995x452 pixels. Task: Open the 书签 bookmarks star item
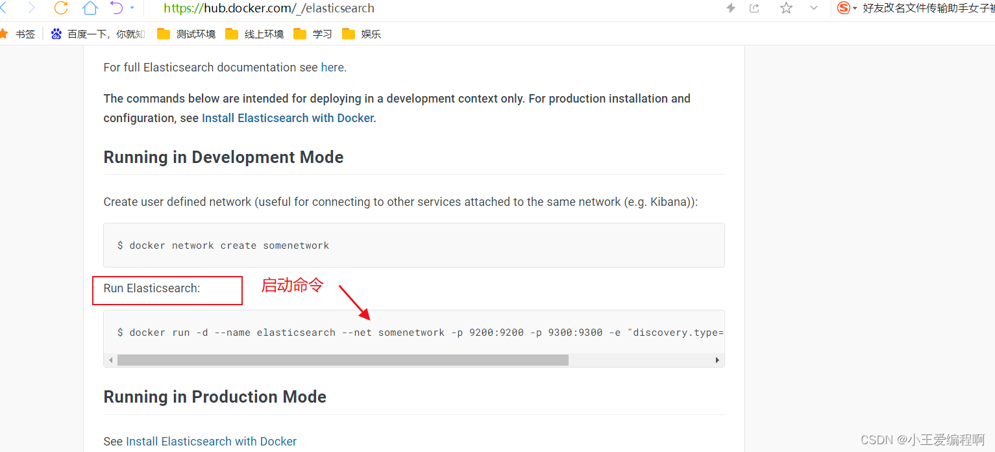18,34
